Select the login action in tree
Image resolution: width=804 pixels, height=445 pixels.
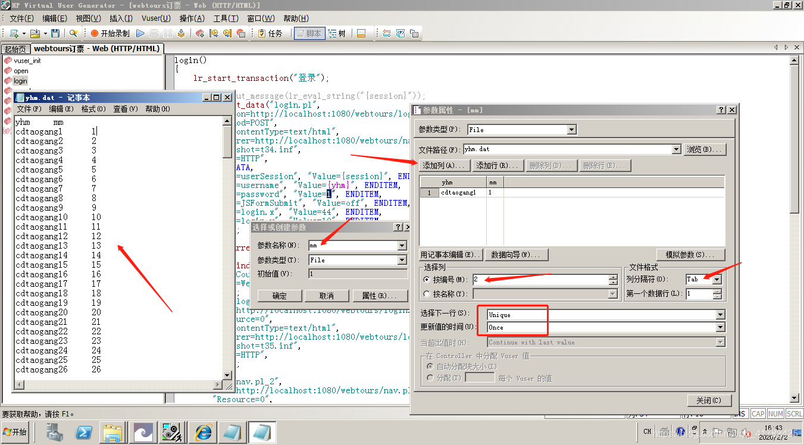point(21,81)
